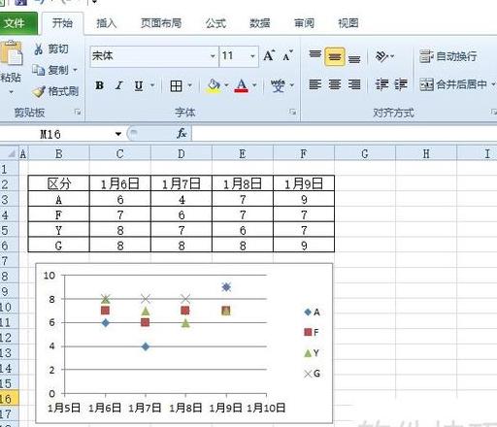Expand the Paste options arrow

point(11,92)
